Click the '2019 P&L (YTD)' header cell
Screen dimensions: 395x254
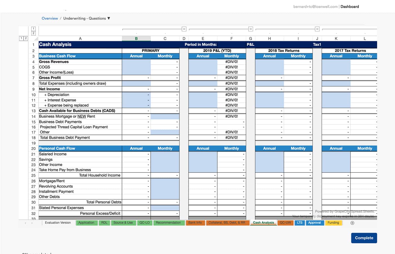[217, 51]
